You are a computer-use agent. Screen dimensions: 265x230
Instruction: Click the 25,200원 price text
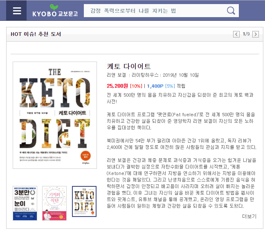[117, 86]
